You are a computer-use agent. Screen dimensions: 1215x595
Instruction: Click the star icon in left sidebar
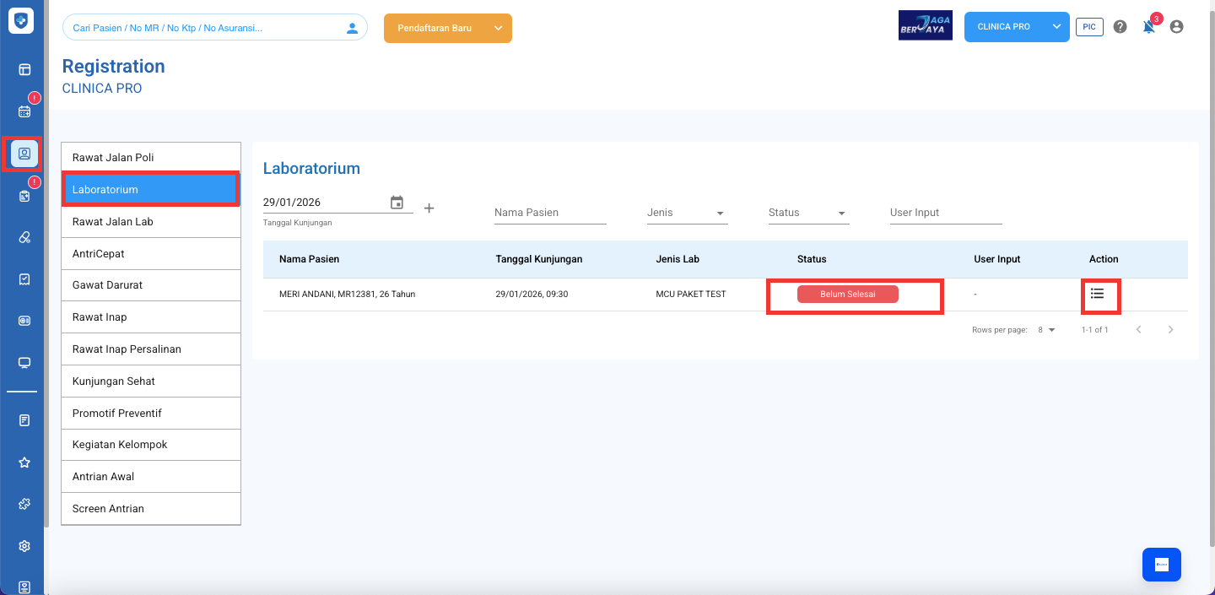24,462
